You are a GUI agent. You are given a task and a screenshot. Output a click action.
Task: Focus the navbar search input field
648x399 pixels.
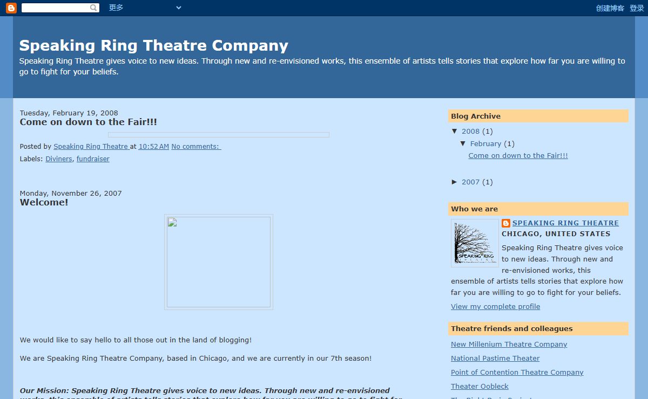click(56, 8)
